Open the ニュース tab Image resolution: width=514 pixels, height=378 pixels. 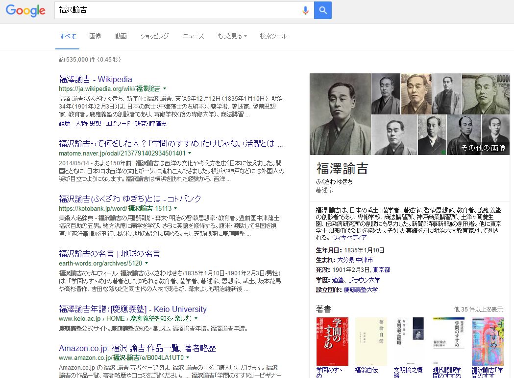pos(194,36)
